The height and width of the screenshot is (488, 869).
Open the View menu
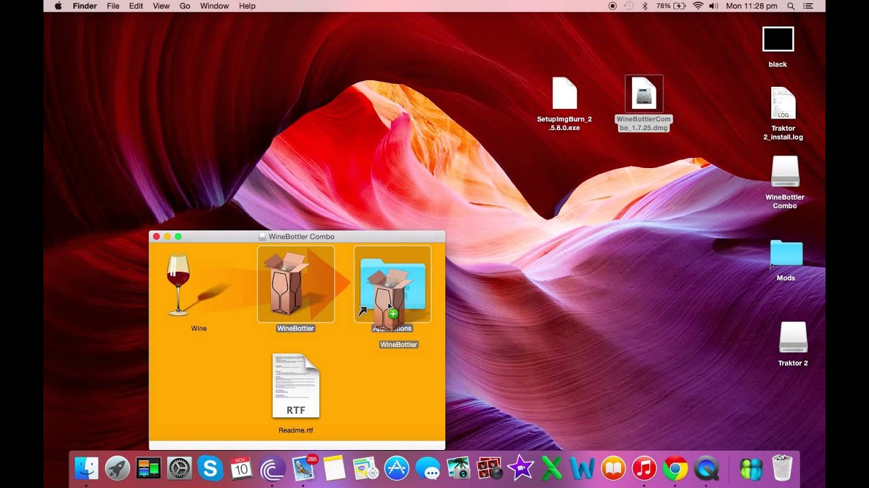coord(161,6)
